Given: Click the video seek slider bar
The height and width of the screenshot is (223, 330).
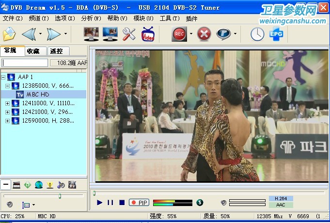Looking at the screenshot, I should [x=208, y=193].
